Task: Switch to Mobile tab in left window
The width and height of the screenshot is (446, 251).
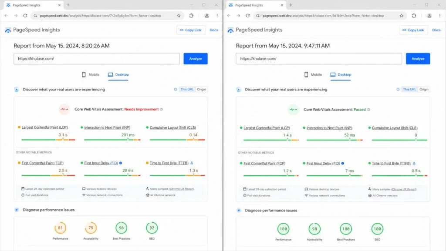Action: (91, 74)
